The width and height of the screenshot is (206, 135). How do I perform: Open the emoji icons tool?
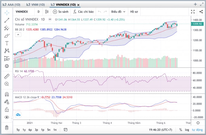point(7,66)
